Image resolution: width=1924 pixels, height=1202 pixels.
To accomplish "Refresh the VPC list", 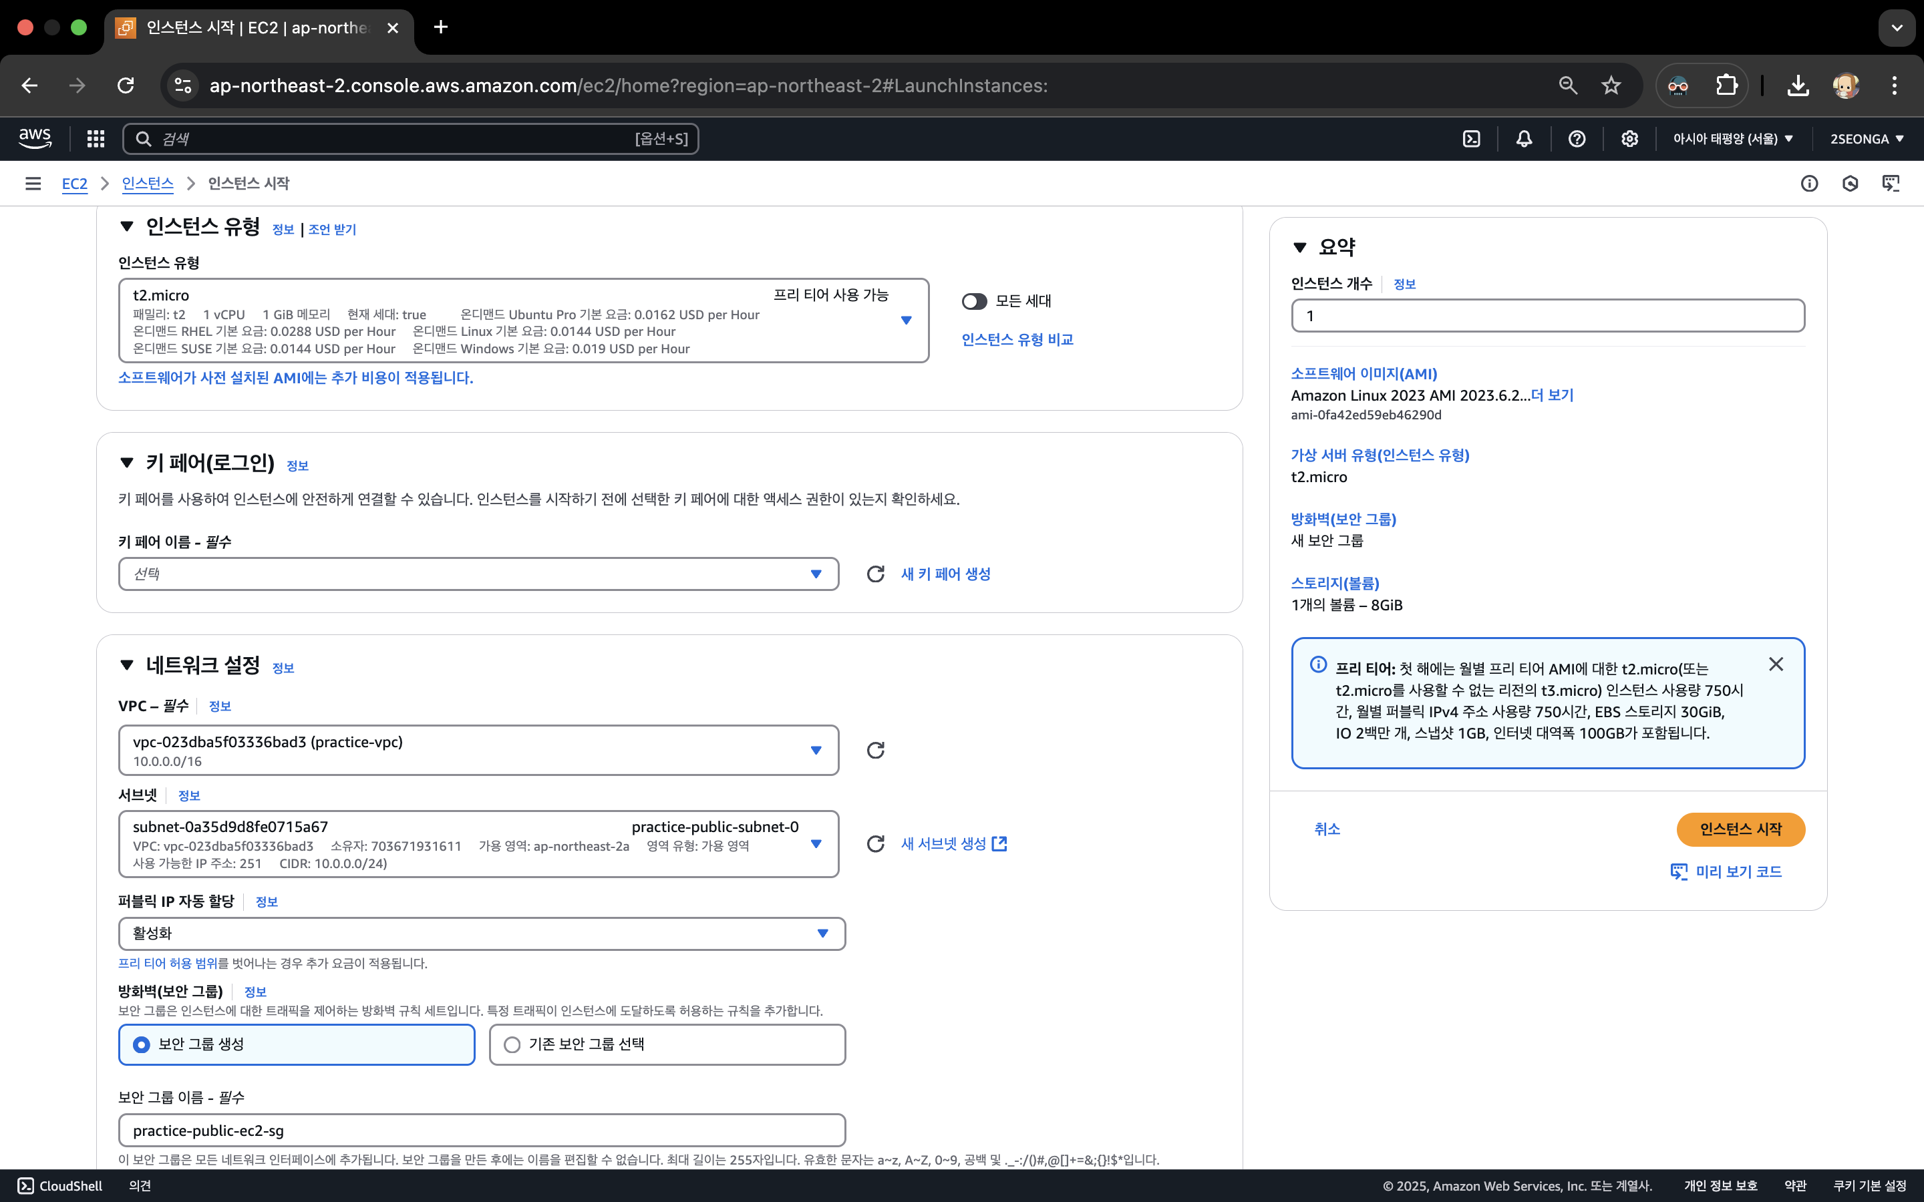I will 875,751.
